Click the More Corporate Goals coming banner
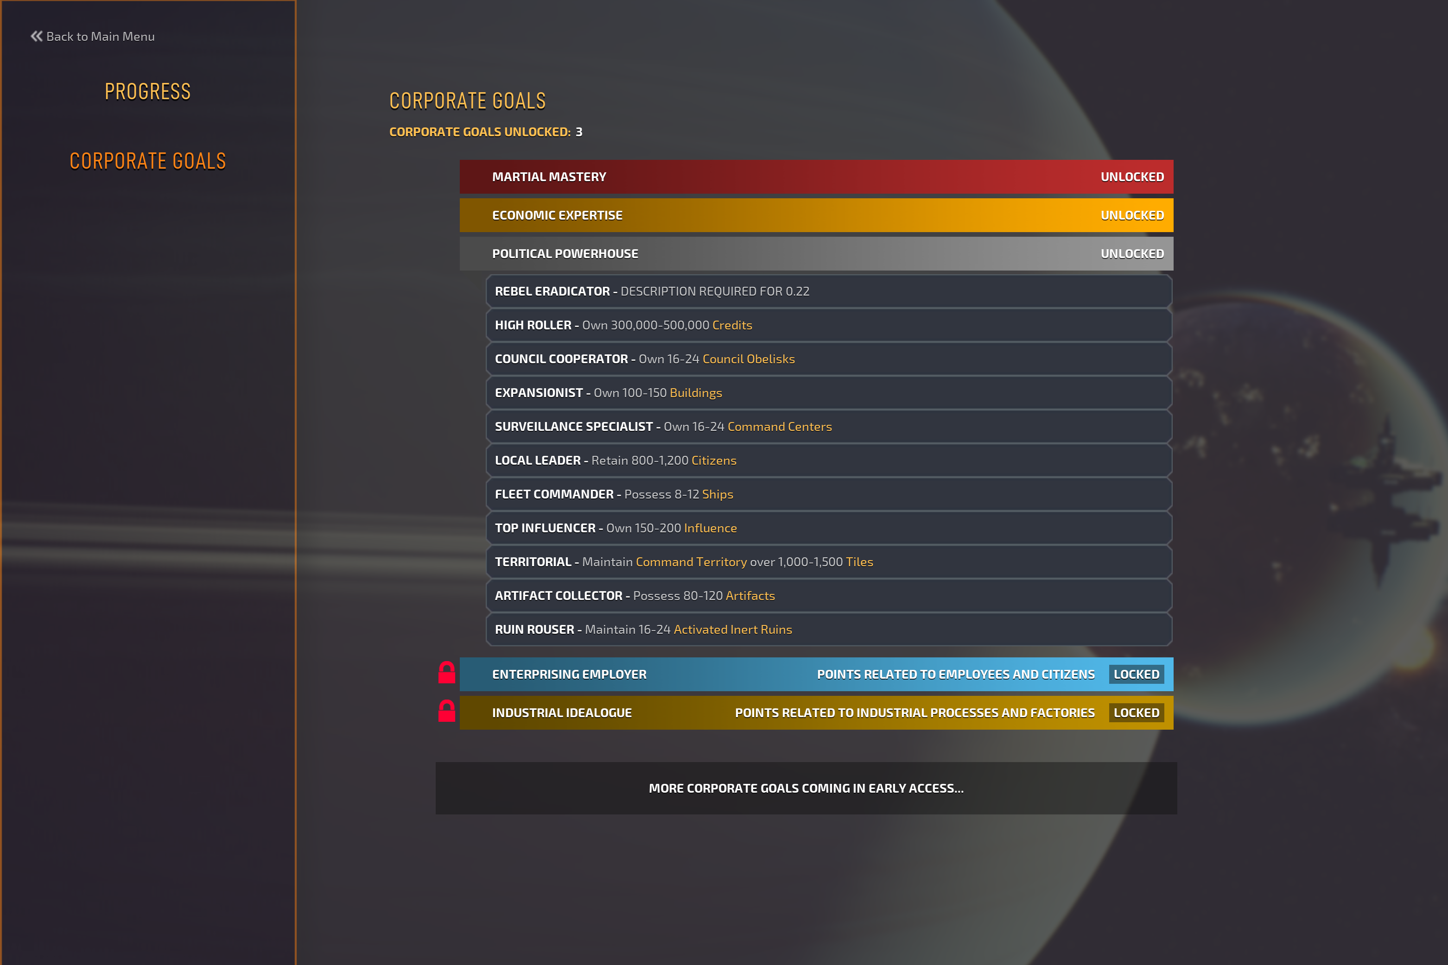1448x965 pixels. pos(806,788)
